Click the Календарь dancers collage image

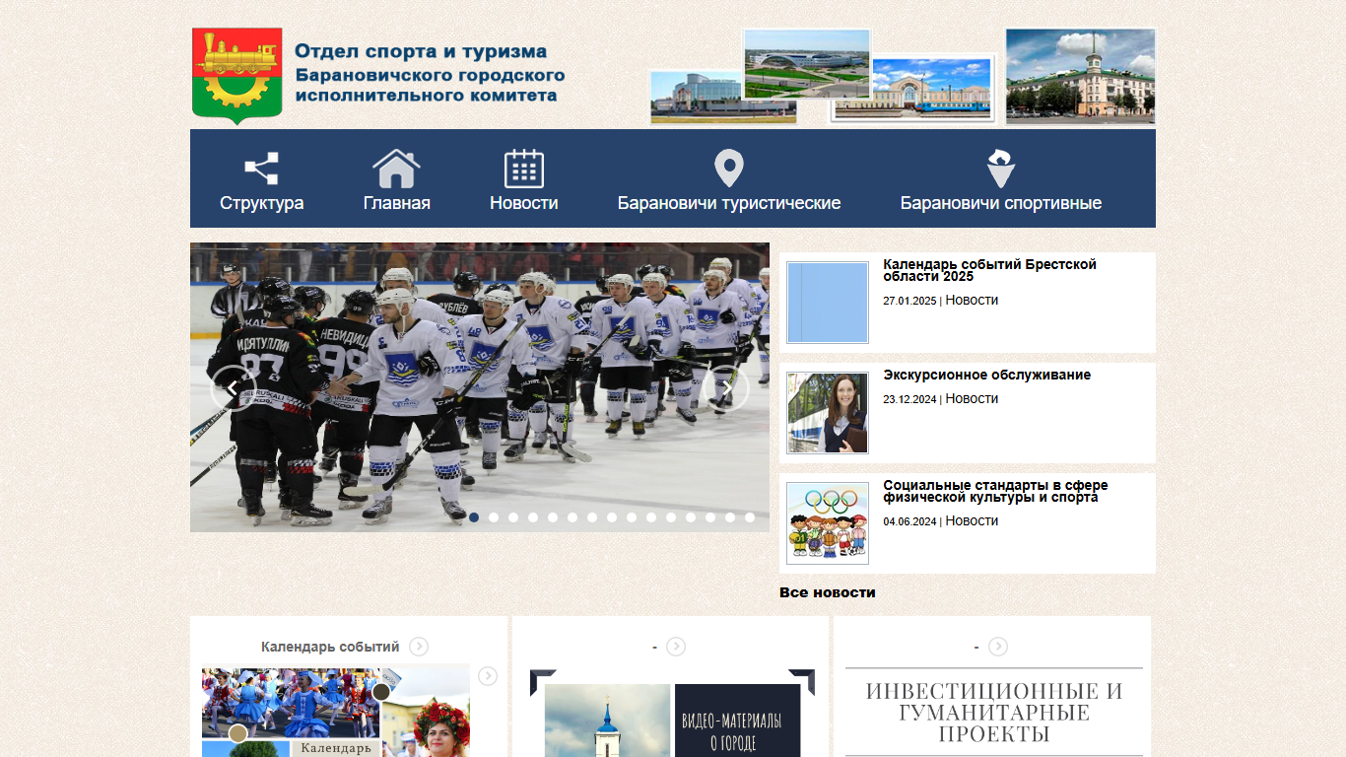336,713
